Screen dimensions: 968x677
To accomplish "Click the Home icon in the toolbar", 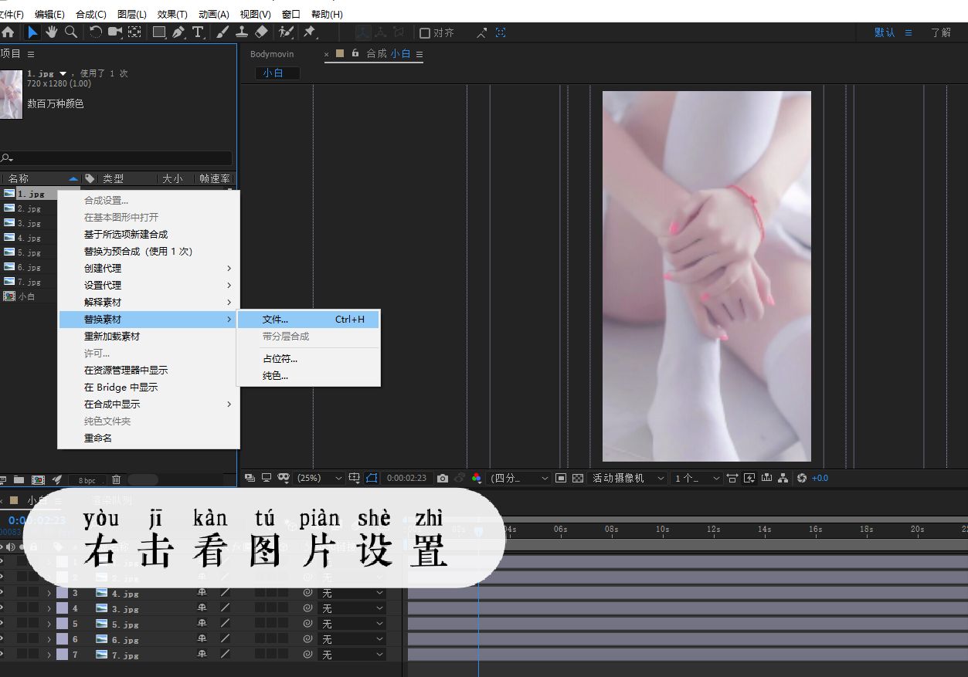I will 8,32.
